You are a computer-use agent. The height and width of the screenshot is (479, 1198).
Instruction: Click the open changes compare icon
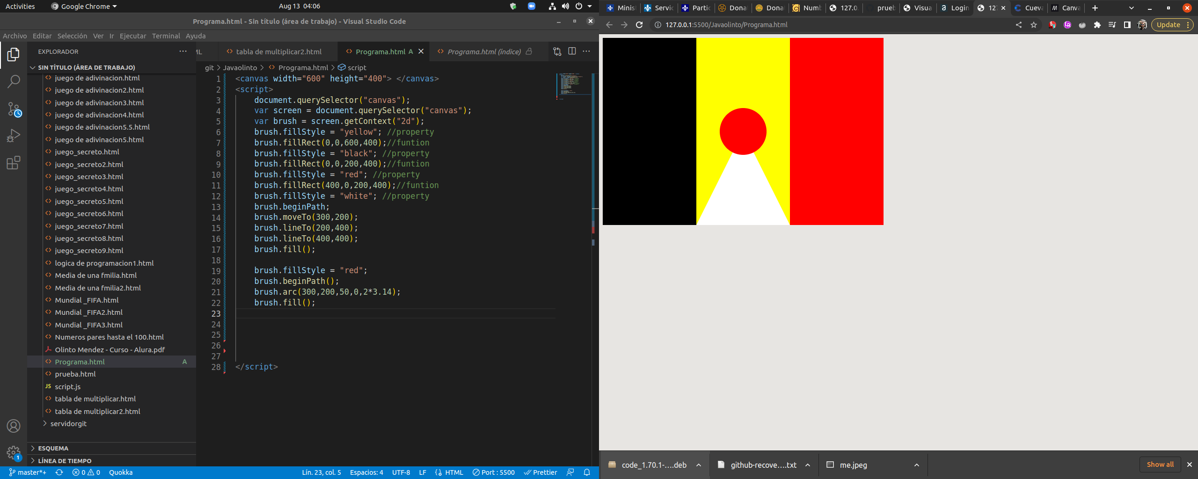557,51
